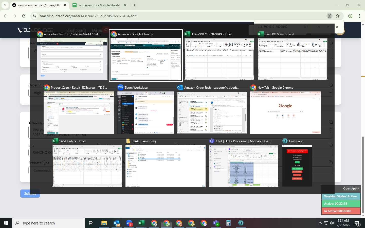Click the oms.vcloudtech.org URL address bar
The image size is (365, 228).
88,16
